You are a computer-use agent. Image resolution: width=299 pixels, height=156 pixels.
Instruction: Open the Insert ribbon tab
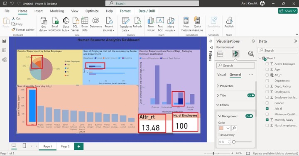coord(39,11)
